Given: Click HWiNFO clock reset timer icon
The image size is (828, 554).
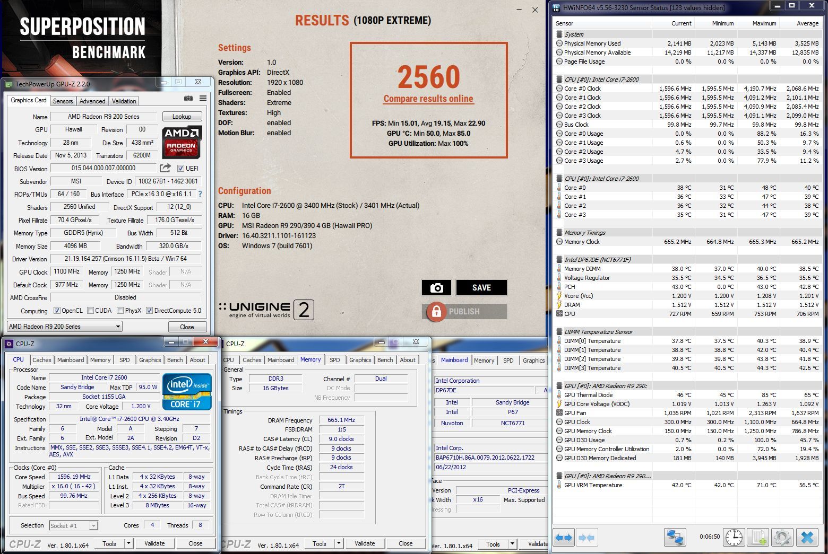Looking at the screenshot, I should coord(734,538).
